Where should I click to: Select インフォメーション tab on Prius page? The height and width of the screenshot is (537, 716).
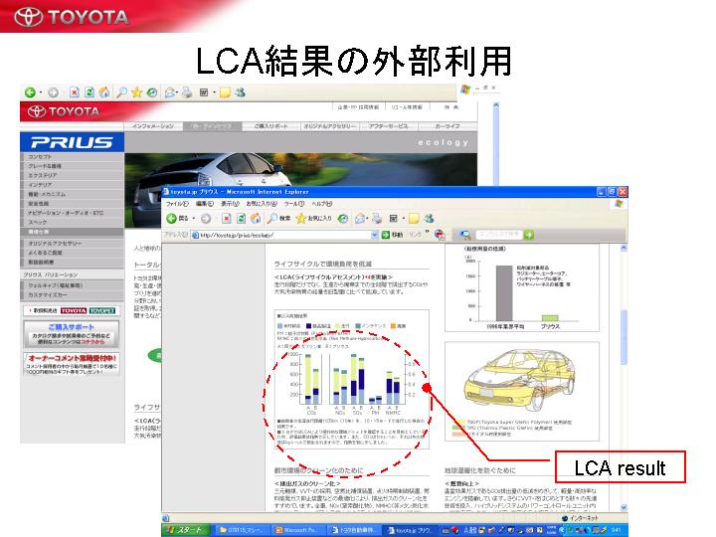[x=153, y=126]
